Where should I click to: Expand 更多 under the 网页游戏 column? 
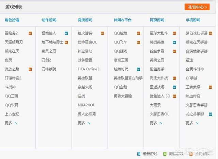pyautogui.click(x=156, y=123)
